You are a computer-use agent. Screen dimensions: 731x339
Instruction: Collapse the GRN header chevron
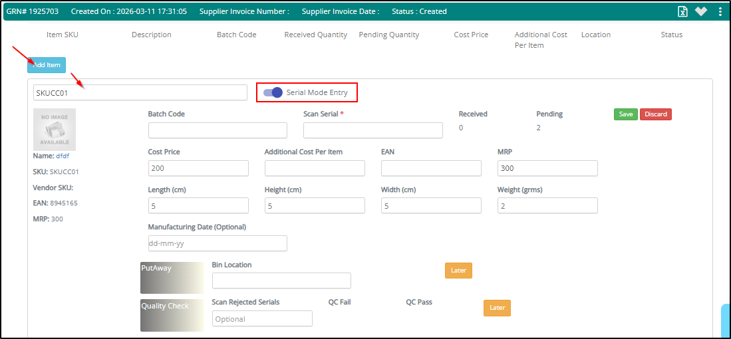point(700,11)
